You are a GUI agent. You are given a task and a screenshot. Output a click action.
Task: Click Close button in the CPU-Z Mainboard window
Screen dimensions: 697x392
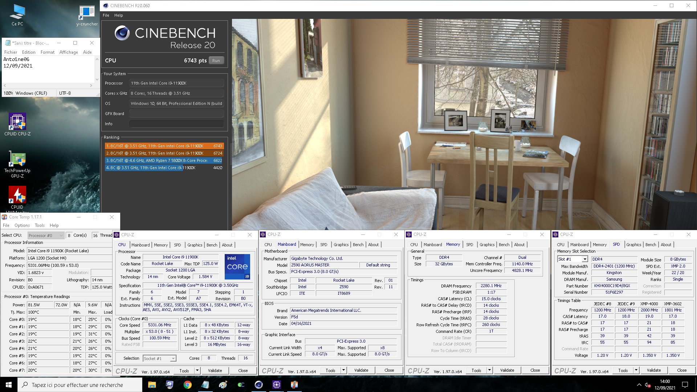pos(390,370)
